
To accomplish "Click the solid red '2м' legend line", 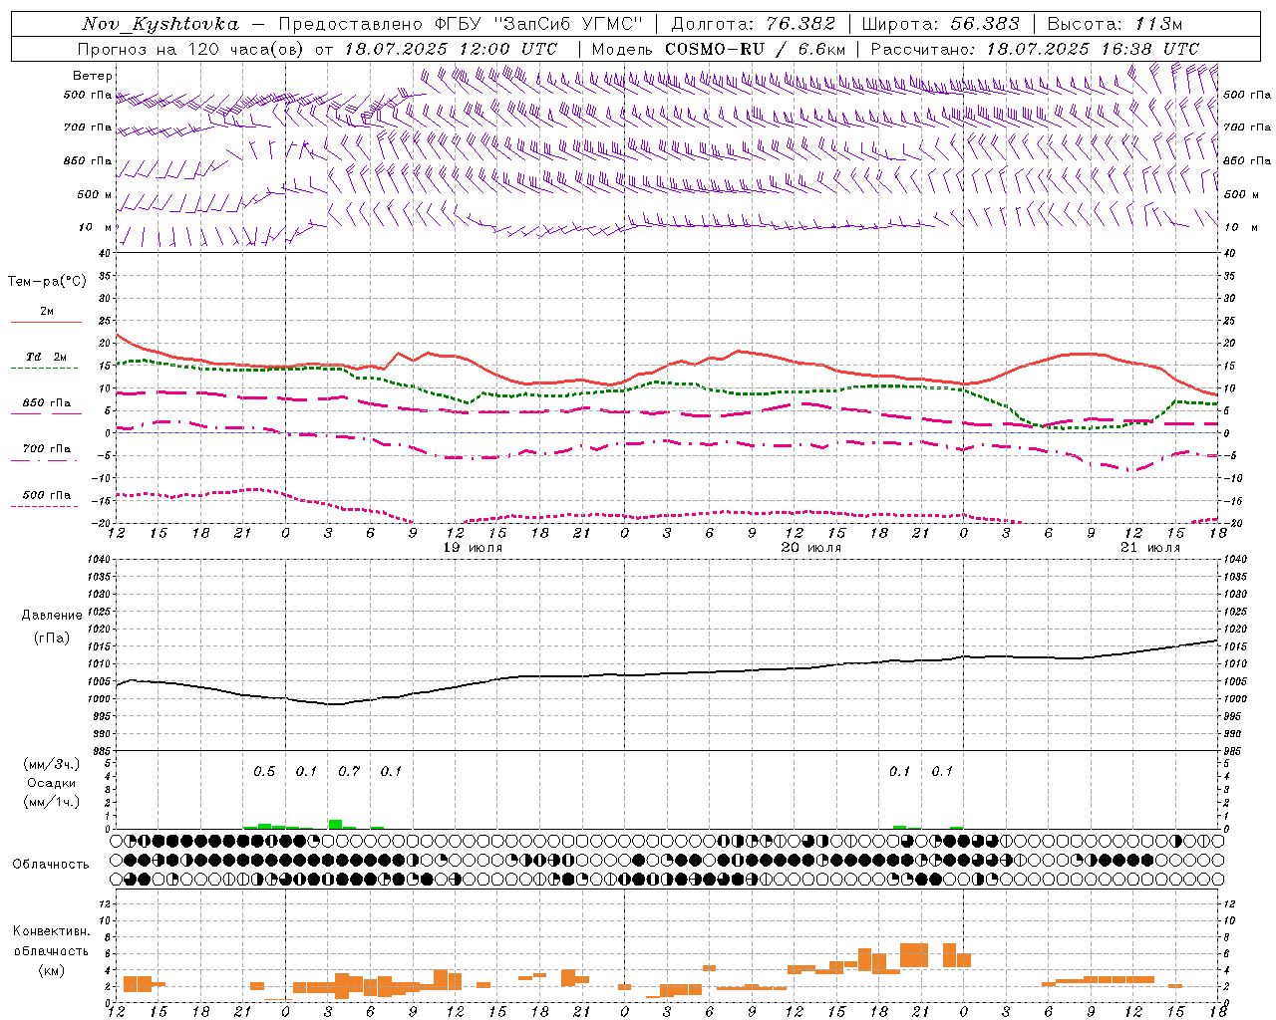I will [46, 322].
